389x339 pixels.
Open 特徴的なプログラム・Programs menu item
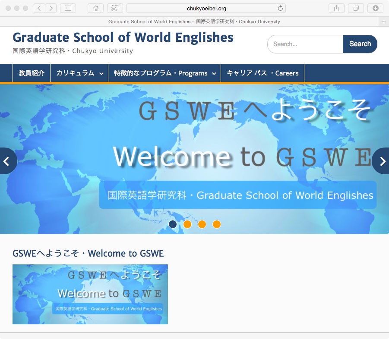point(164,73)
